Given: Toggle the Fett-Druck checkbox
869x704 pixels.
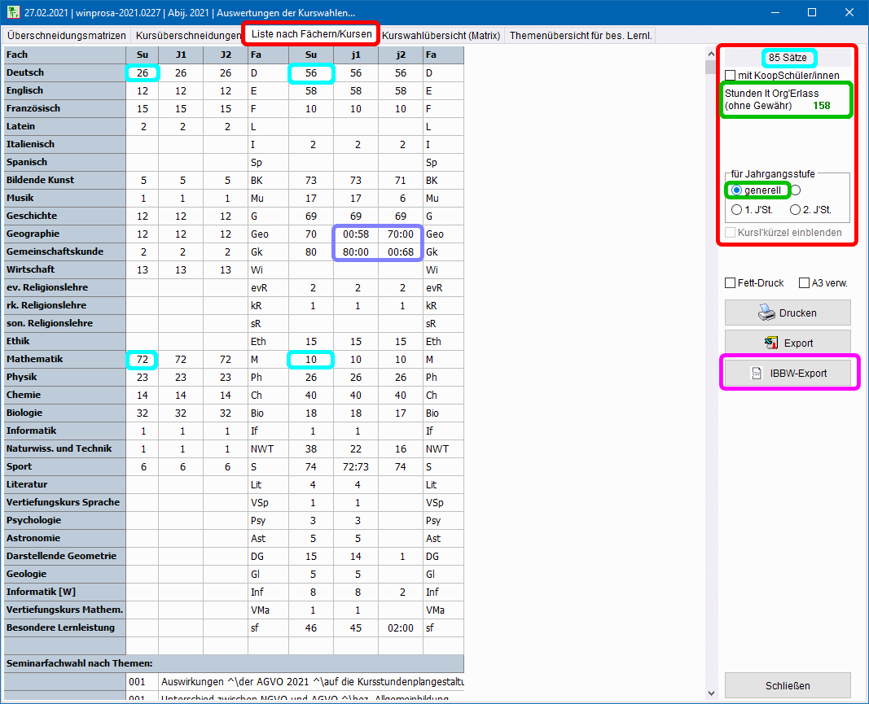Looking at the screenshot, I should [731, 283].
